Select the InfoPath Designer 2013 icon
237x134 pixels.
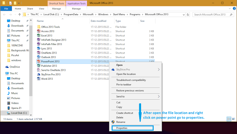tap(39, 40)
